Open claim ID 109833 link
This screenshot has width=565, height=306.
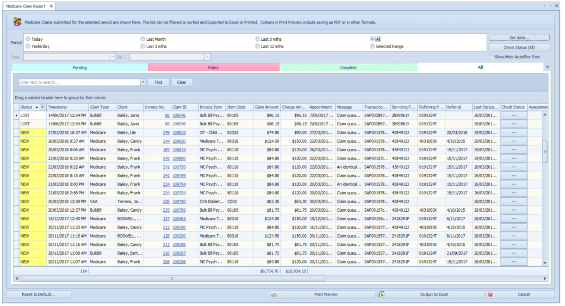click(x=179, y=133)
